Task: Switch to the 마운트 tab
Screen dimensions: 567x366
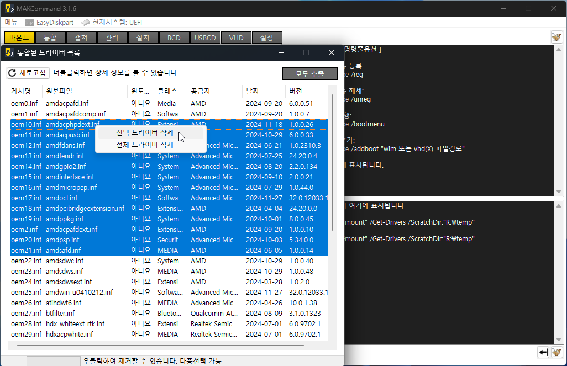Action: [x=19, y=38]
